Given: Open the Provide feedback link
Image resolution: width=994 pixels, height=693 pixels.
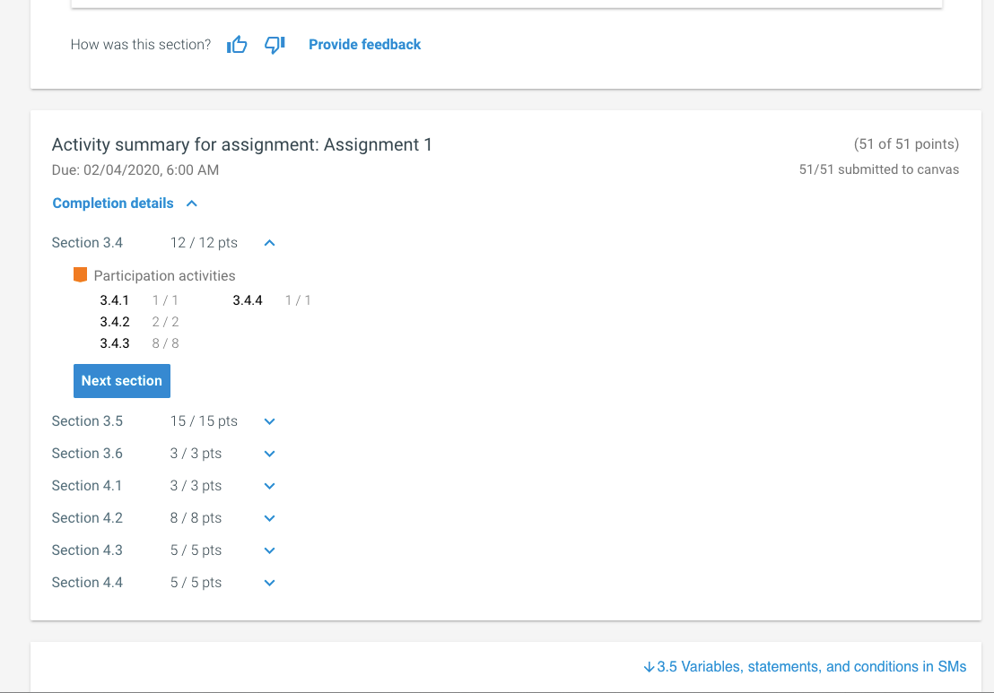Looking at the screenshot, I should point(364,45).
